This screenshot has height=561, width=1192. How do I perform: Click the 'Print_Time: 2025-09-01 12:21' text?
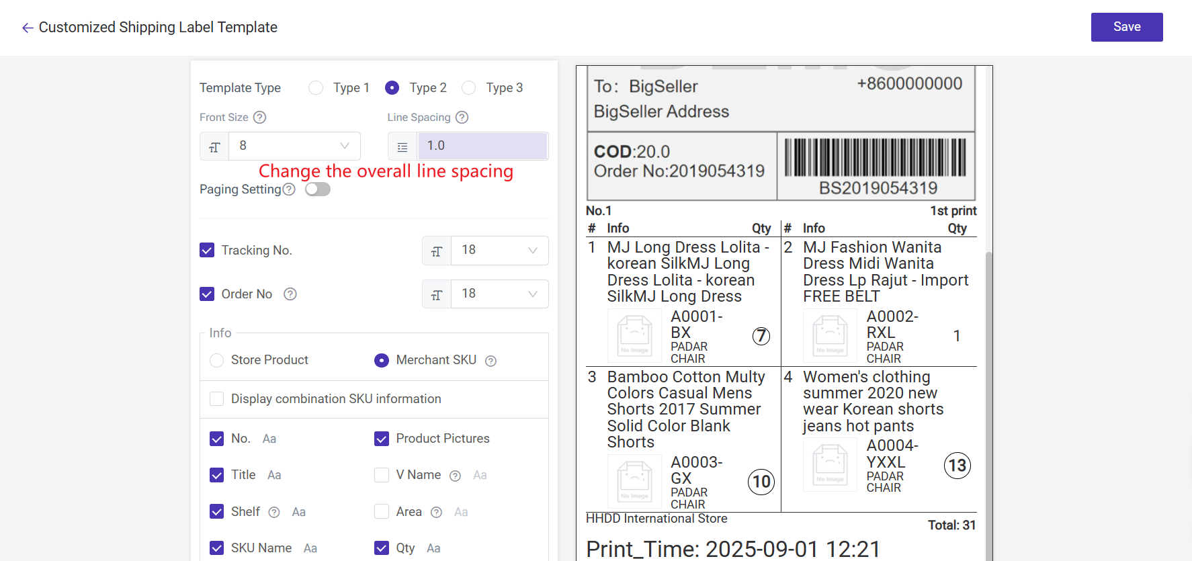tap(733, 550)
